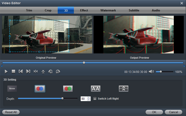Enable the Switch Left Right checkbox

95,99
